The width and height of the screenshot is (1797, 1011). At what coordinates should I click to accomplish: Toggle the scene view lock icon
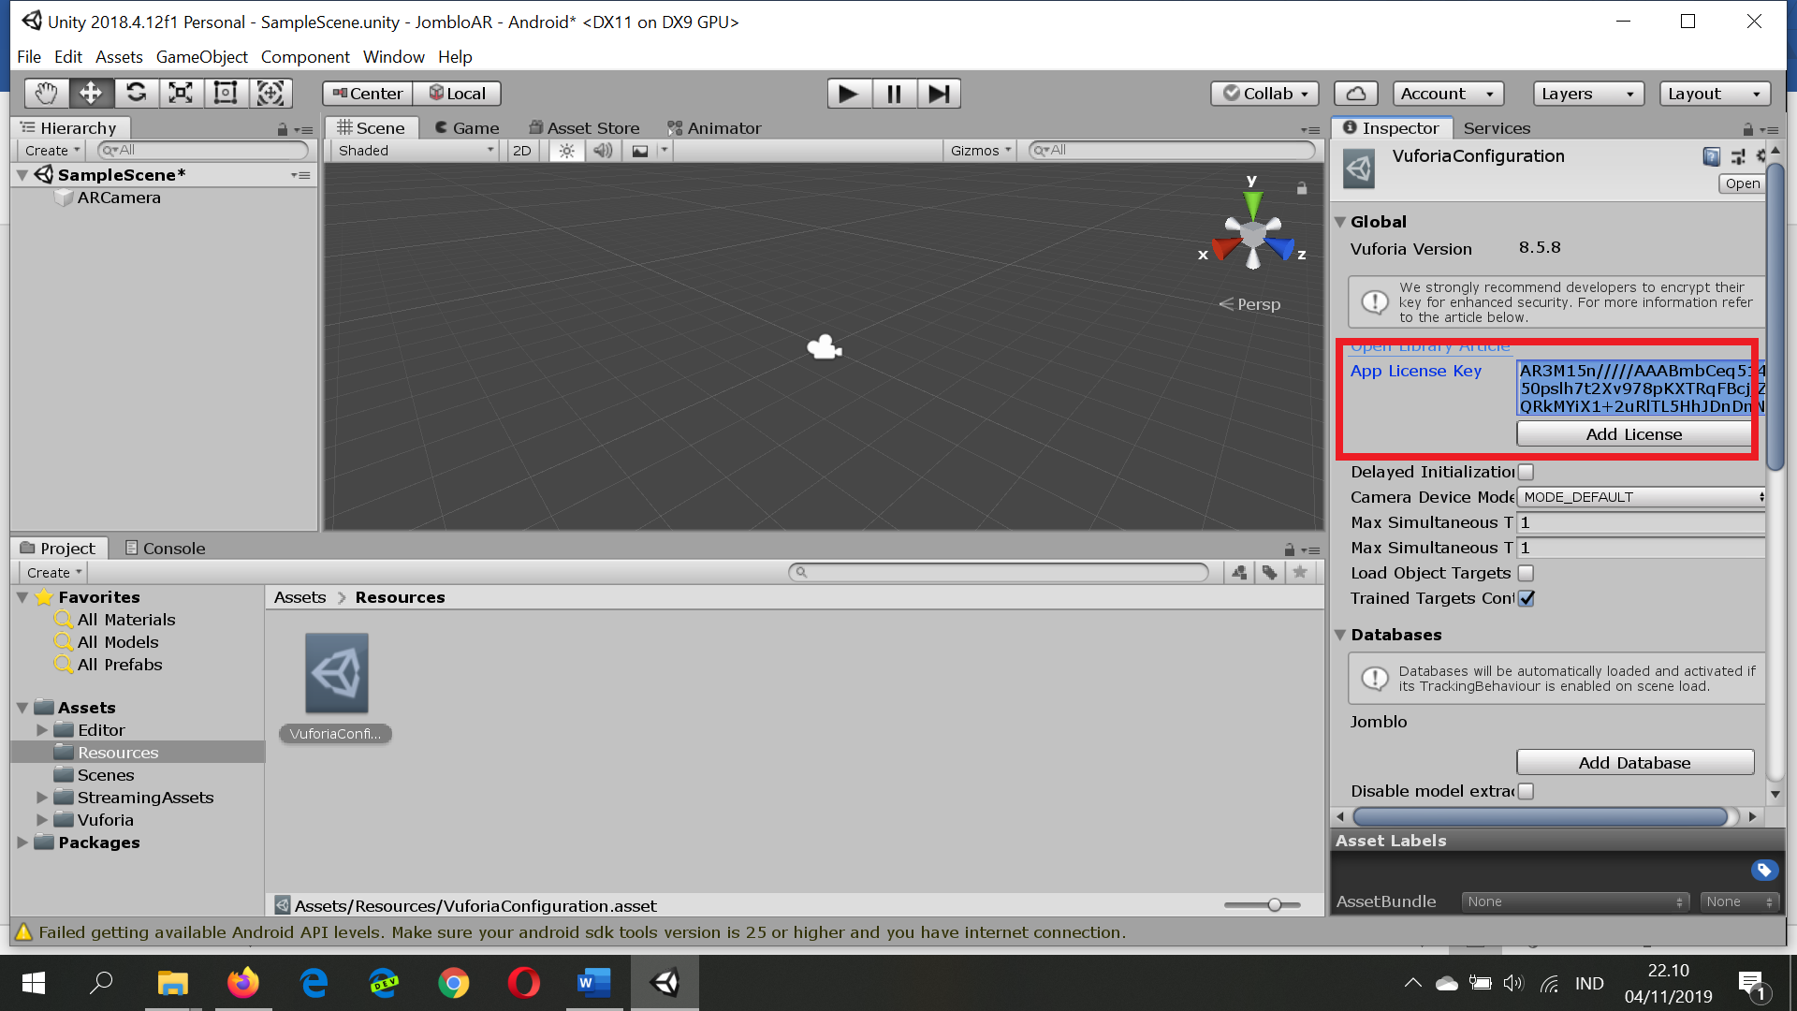(1301, 188)
